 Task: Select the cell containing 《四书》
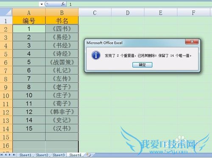click(62, 29)
